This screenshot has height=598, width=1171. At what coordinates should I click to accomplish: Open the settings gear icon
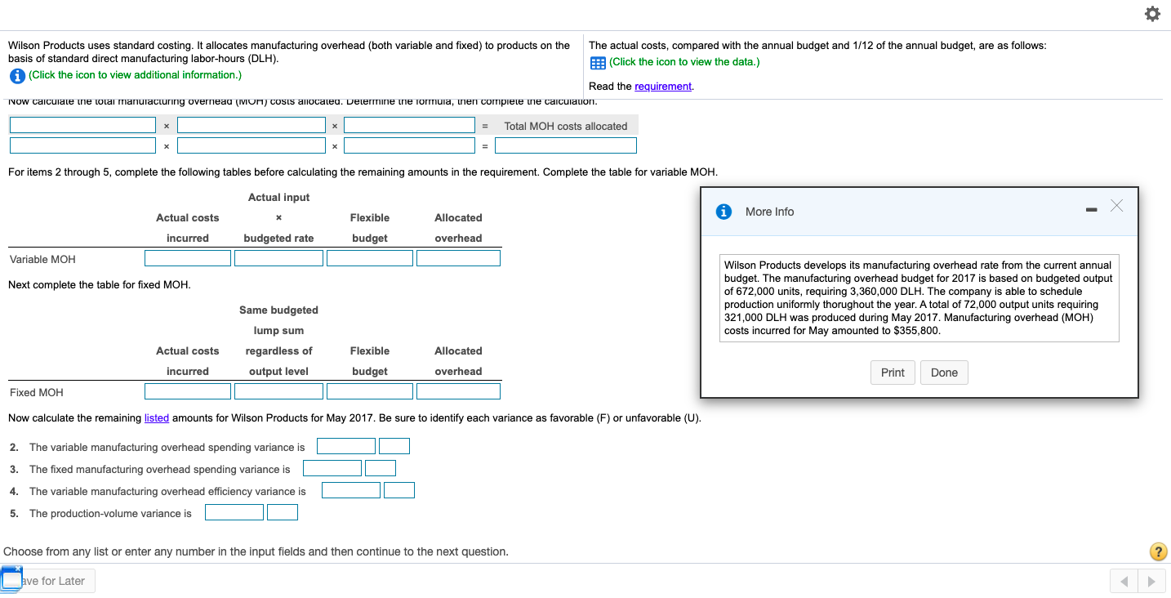[x=1152, y=14]
